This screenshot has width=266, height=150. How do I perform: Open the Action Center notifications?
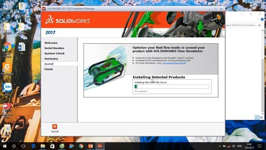pyautogui.click(x=259, y=146)
